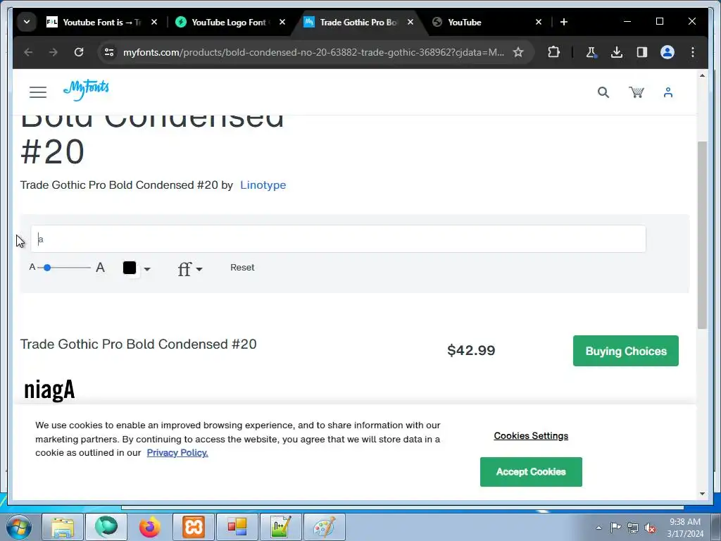The width and height of the screenshot is (721, 541).
Task: Click the black color swatch
Action: [130, 268]
